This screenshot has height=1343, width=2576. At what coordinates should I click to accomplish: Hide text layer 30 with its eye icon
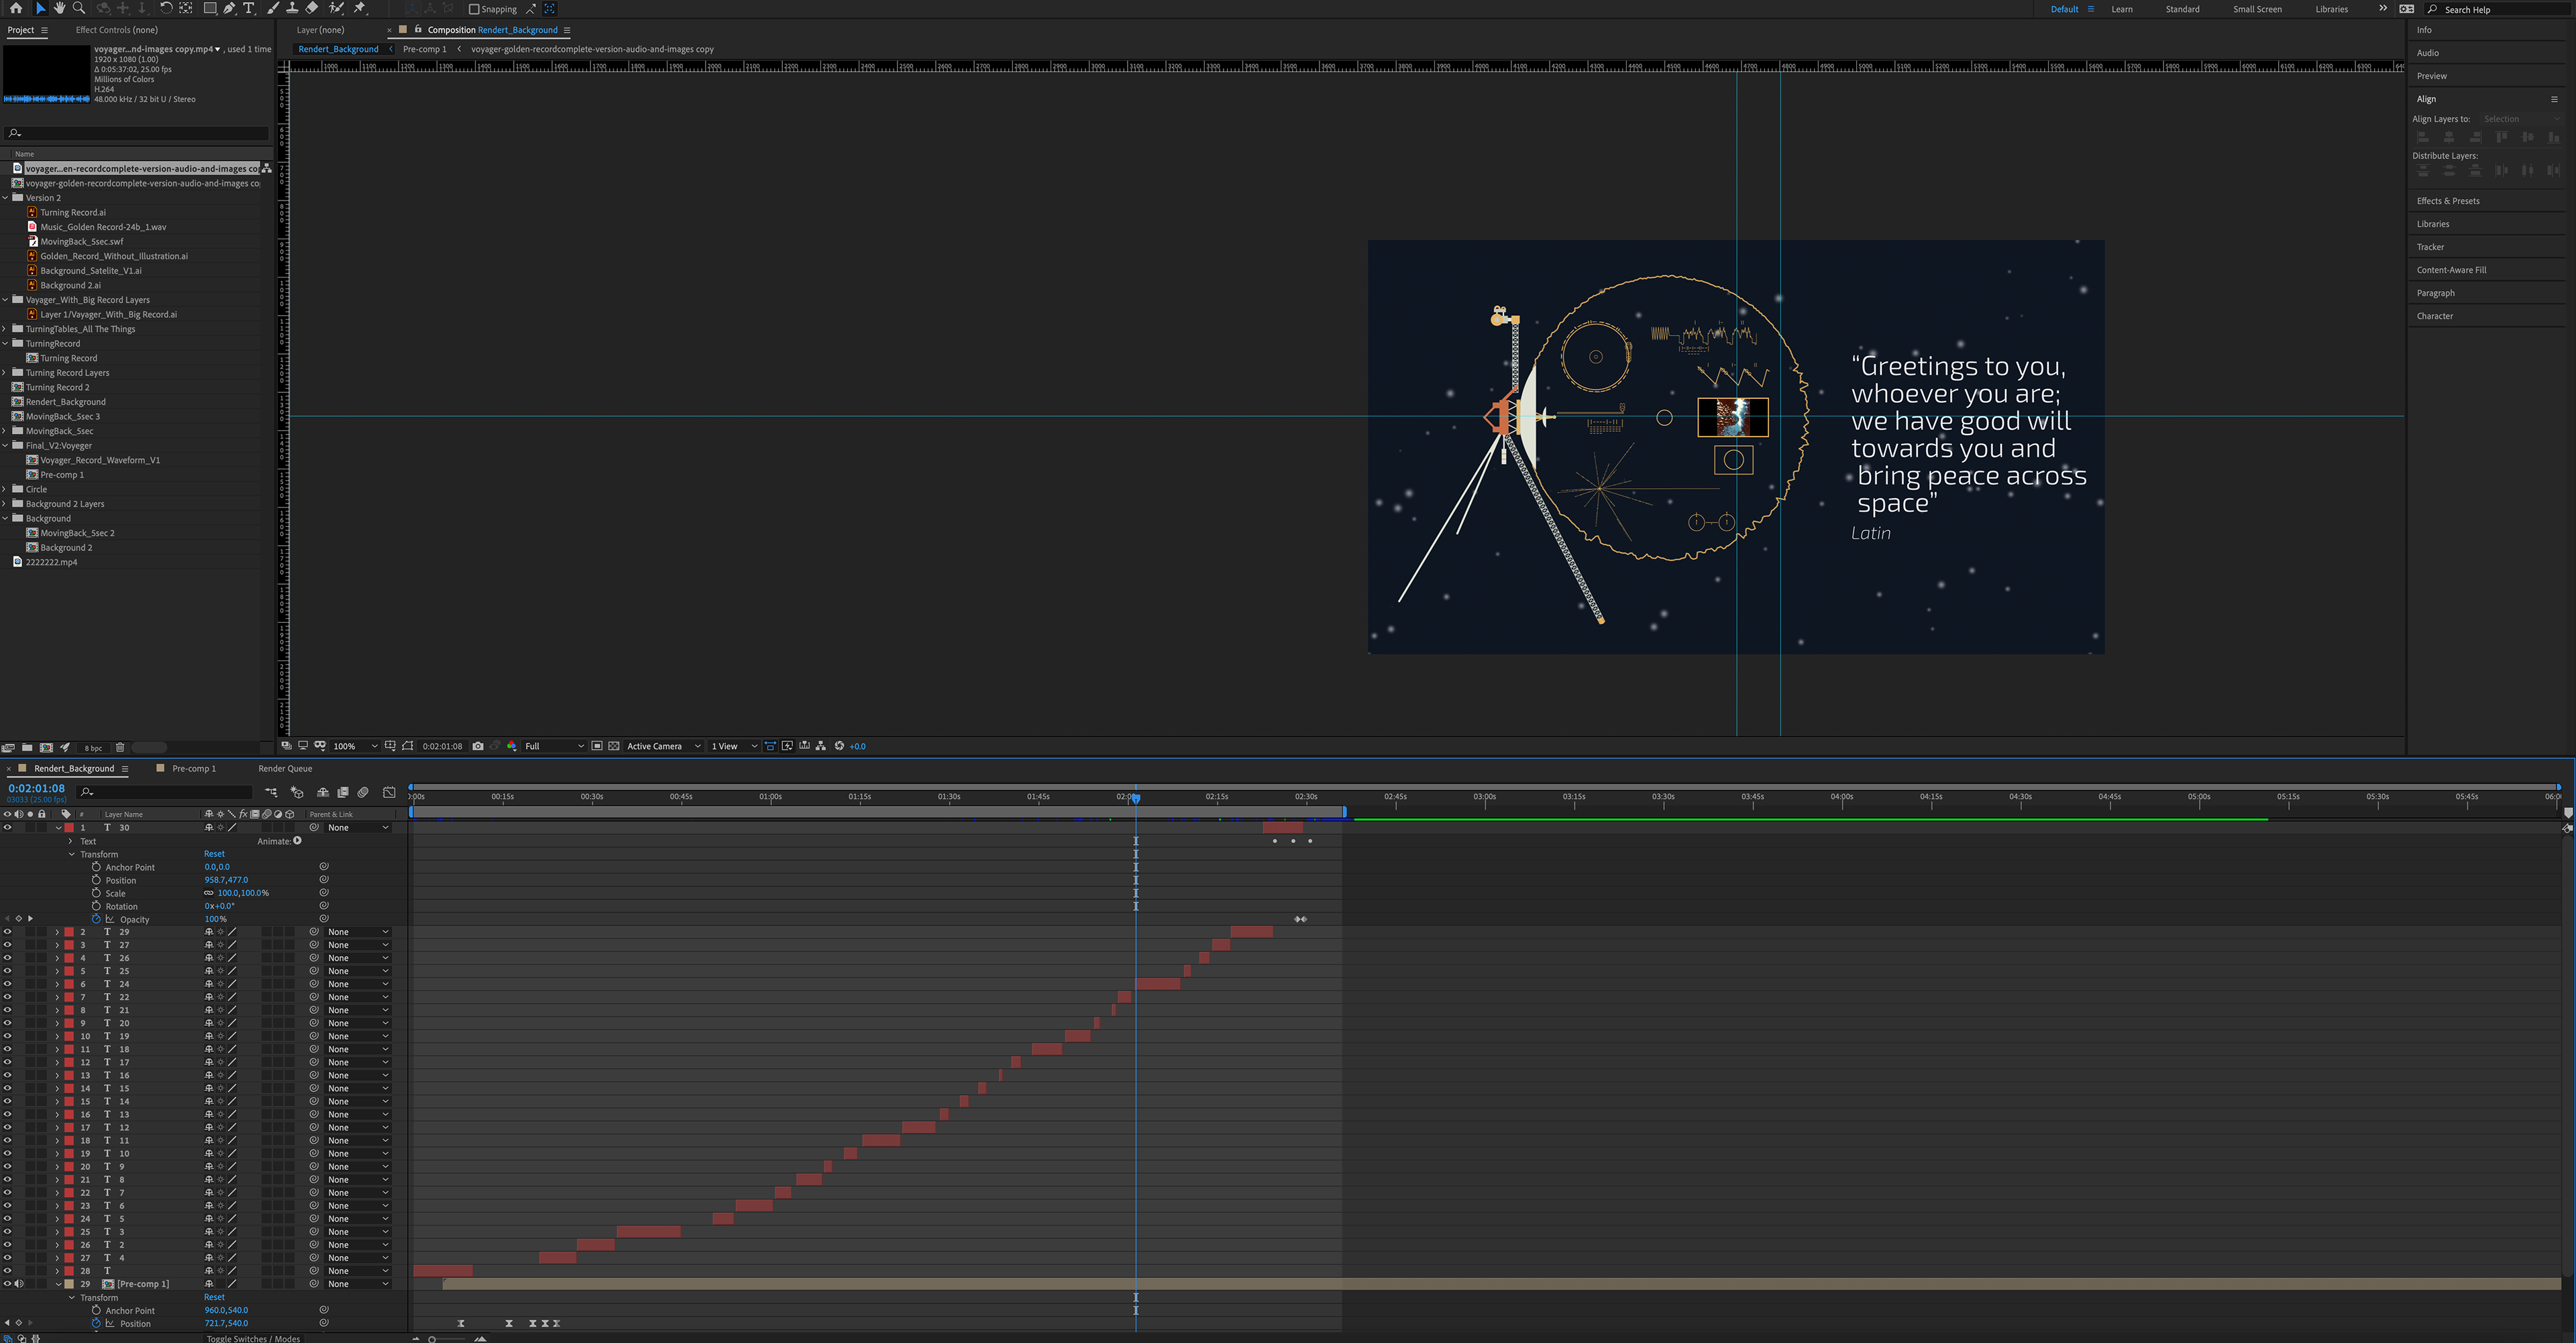pos(7,827)
